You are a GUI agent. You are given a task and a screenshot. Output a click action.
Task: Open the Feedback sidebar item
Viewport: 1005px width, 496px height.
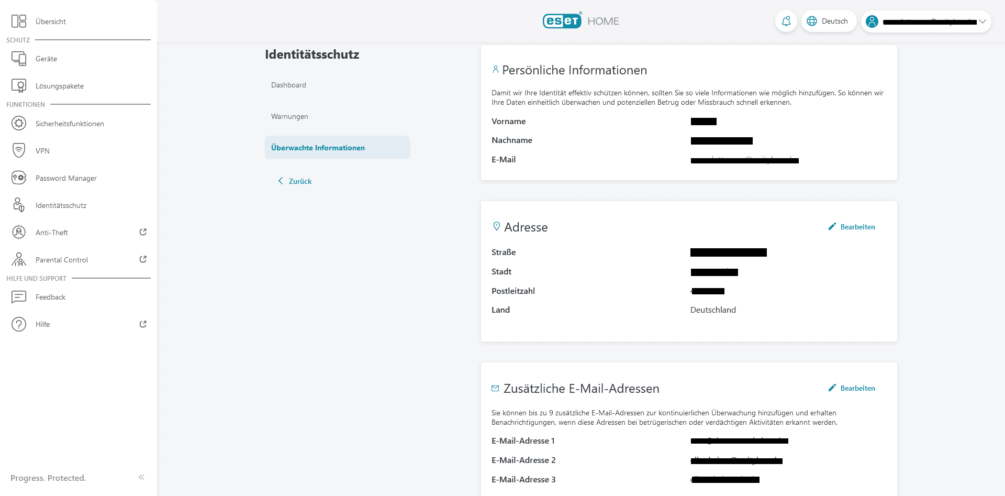pyautogui.click(x=50, y=297)
